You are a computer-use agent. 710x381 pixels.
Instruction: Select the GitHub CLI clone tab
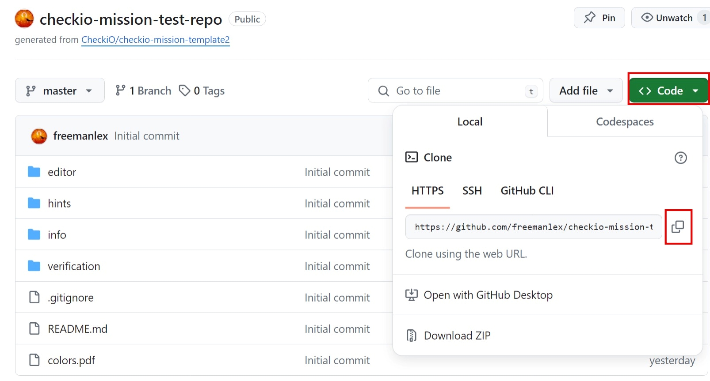527,191
